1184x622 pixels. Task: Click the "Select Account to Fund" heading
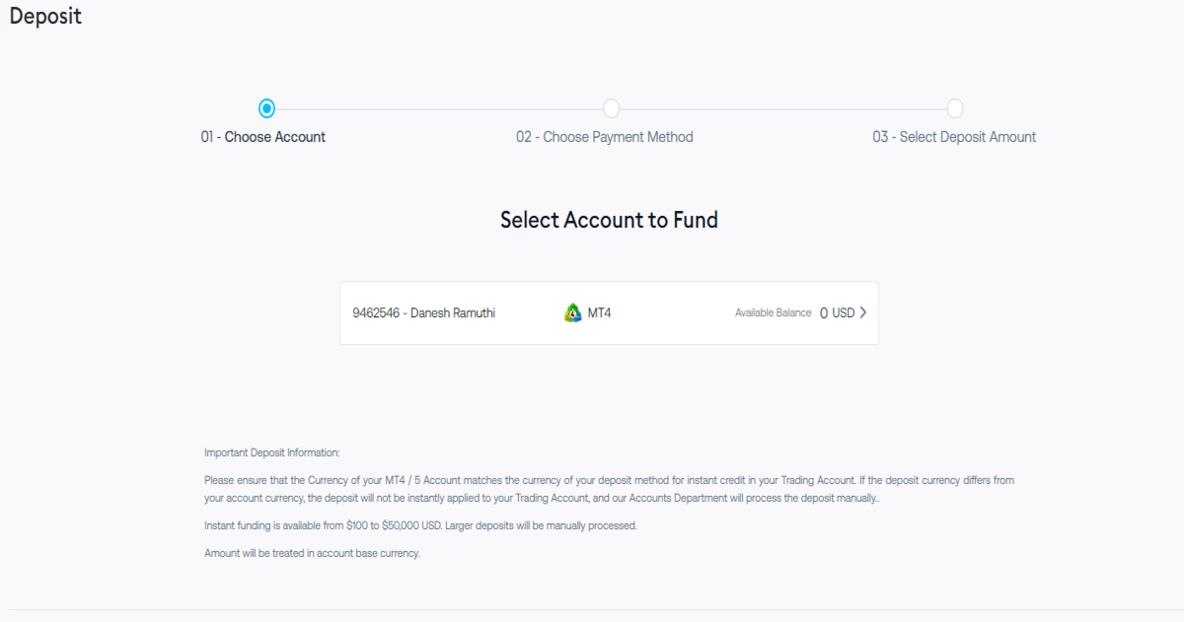tap(609, 220)
